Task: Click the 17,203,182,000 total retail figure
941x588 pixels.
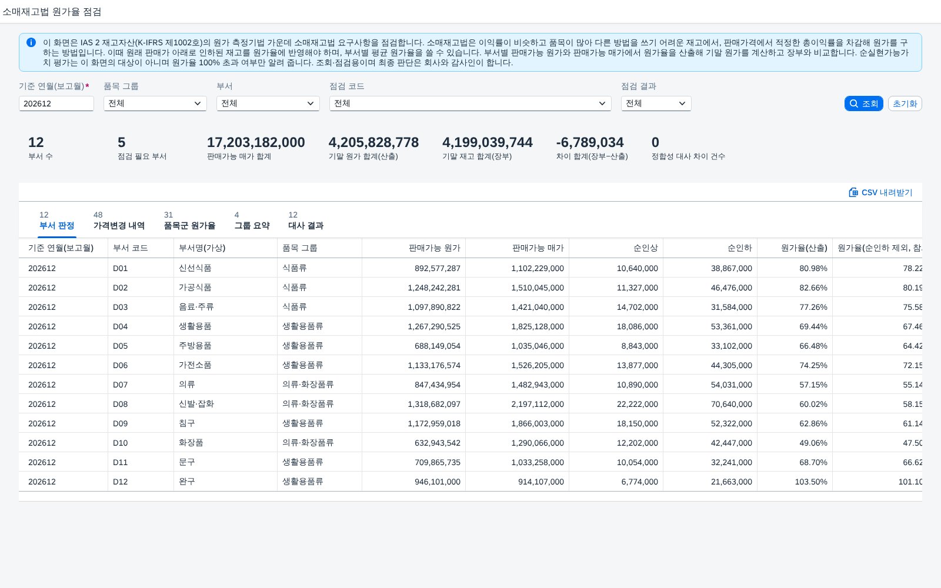Action: (256, 142)
